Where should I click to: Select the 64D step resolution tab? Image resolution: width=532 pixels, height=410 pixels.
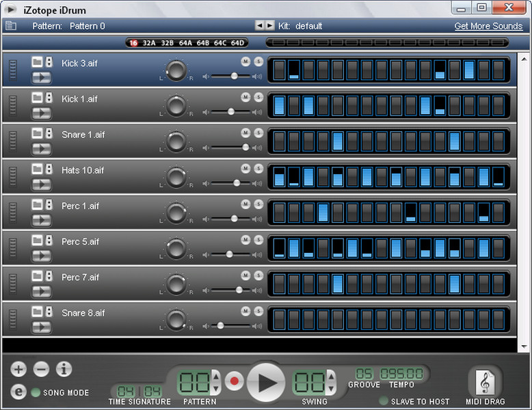[237, 42]
